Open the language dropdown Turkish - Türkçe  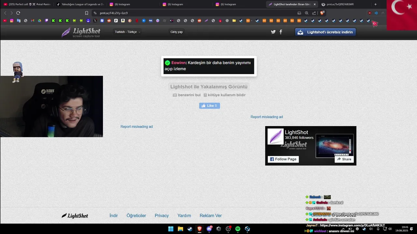(127, 32)
